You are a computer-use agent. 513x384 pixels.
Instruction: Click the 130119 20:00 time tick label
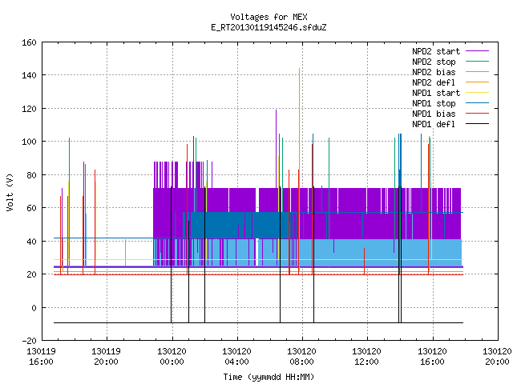coord(106,357)
